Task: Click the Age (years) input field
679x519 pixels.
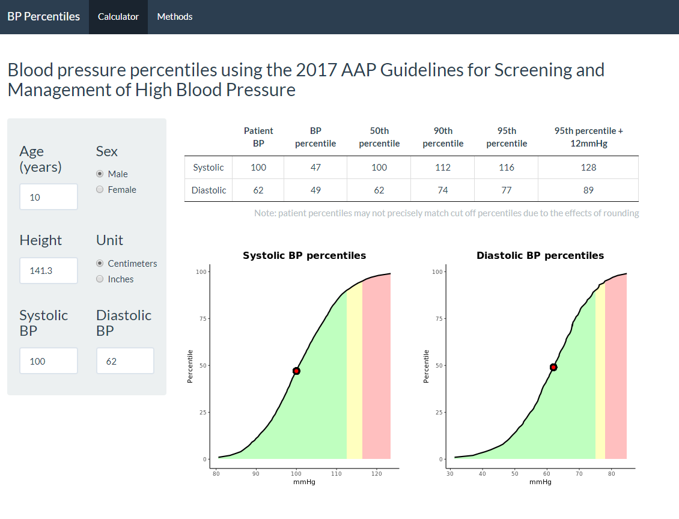Action: pyautogui.click(x=49, y=197)
